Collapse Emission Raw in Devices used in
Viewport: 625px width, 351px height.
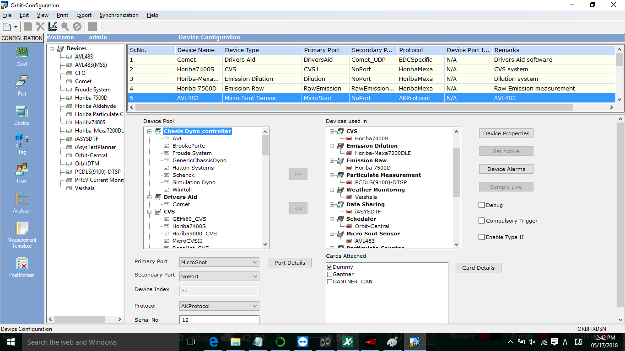332,160
